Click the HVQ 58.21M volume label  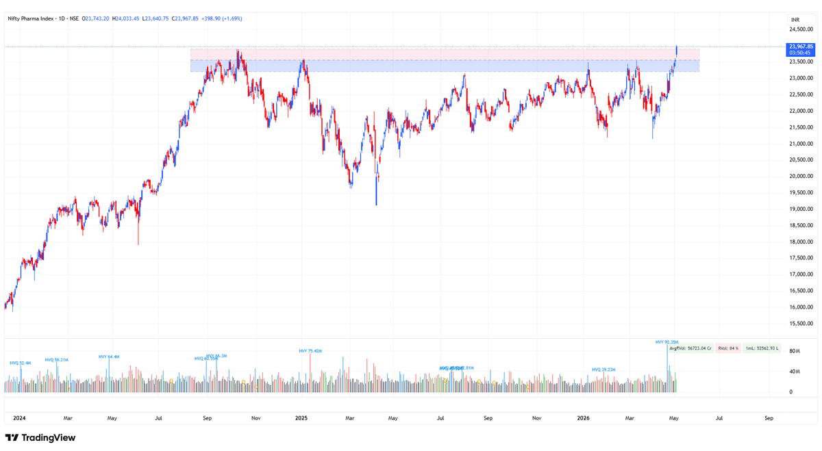coord(57,359)
